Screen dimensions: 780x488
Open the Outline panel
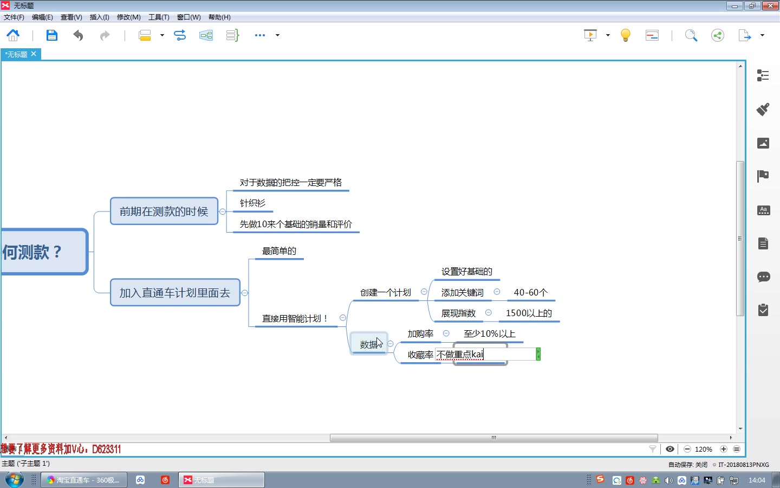763,75
